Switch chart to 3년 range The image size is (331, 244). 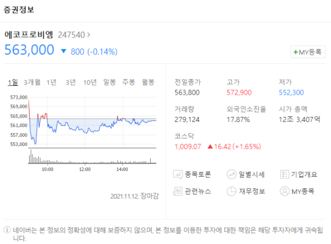[x=71, y=82]
